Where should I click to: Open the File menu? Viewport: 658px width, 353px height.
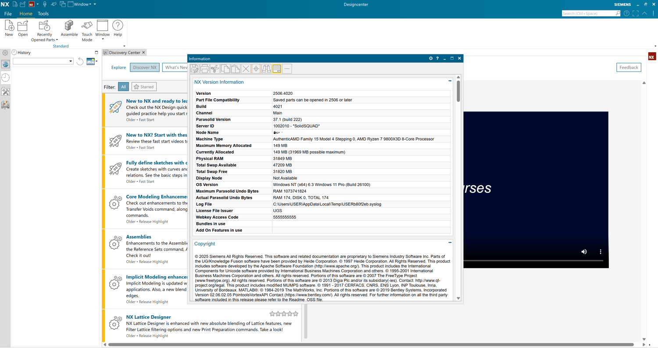click(8, 14)
